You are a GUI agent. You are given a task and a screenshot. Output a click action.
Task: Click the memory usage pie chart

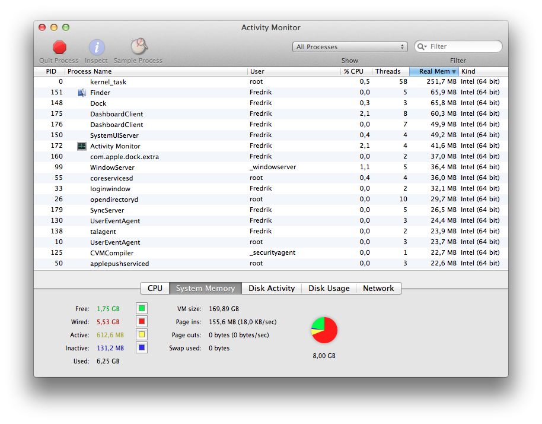(324, 330)
